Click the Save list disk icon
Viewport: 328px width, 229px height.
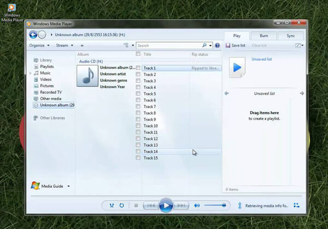(227, 45)
